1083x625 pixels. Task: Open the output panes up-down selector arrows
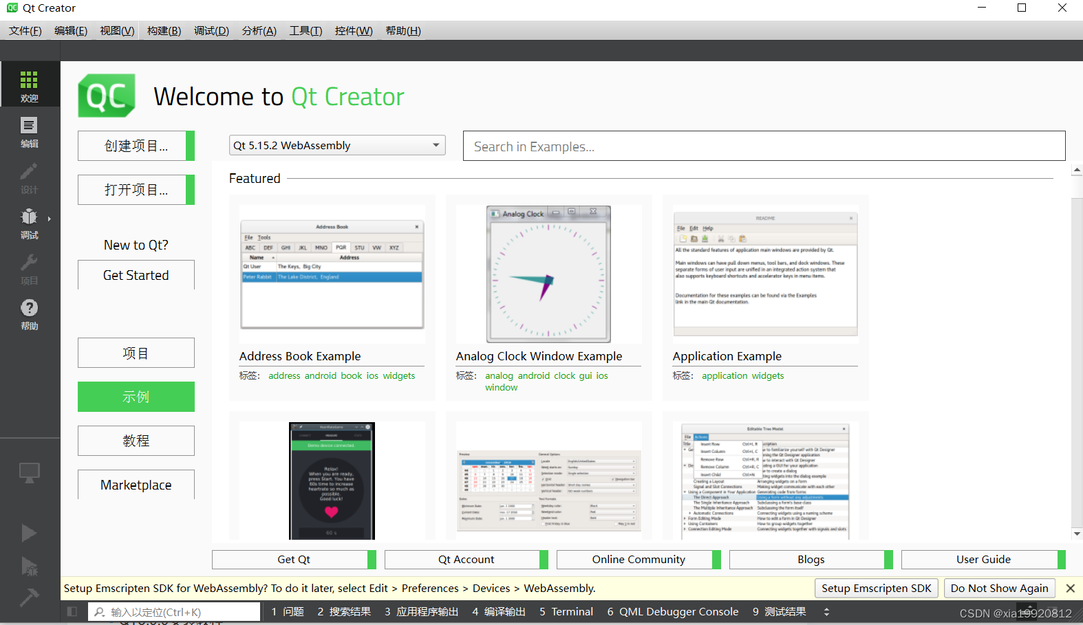tap(826, 611)
